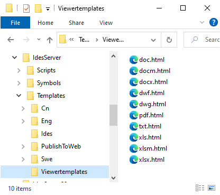Navigate up one level with up arrow
The image size is (220, 195).
click(50, 40)
